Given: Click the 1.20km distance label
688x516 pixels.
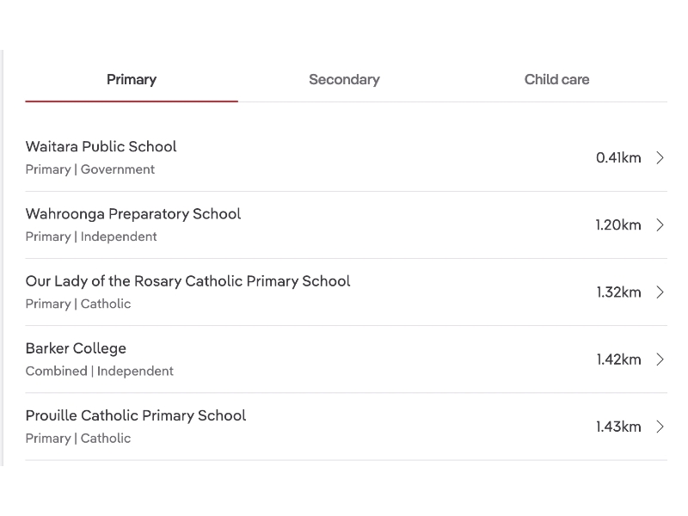Looking at the screenshot, I should coord(618,225).
